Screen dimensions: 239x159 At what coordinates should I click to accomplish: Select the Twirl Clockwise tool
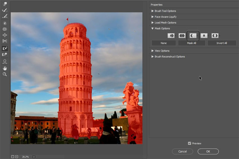(5, 23)
